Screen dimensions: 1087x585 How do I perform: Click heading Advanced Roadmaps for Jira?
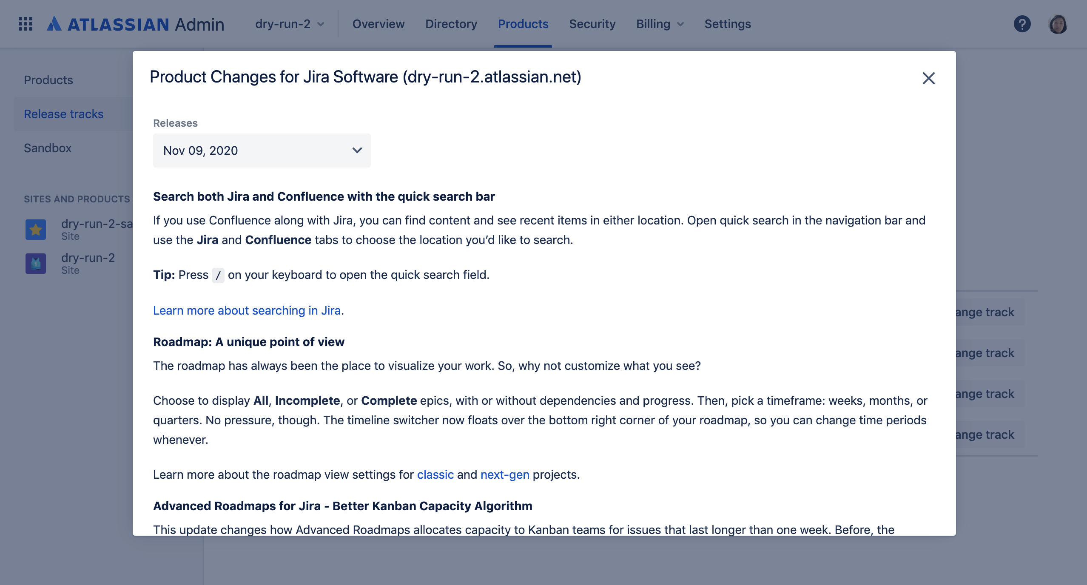(343, 506)
